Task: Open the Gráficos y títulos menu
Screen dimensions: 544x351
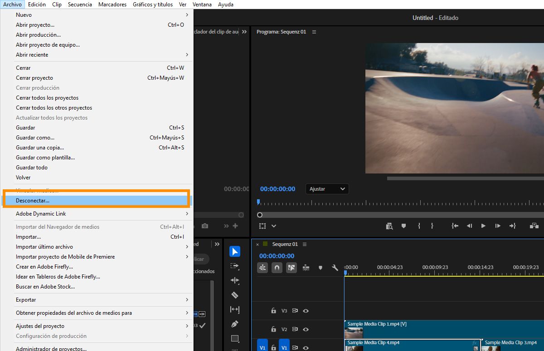Action: pyautogui.click(x=153, y=5)
